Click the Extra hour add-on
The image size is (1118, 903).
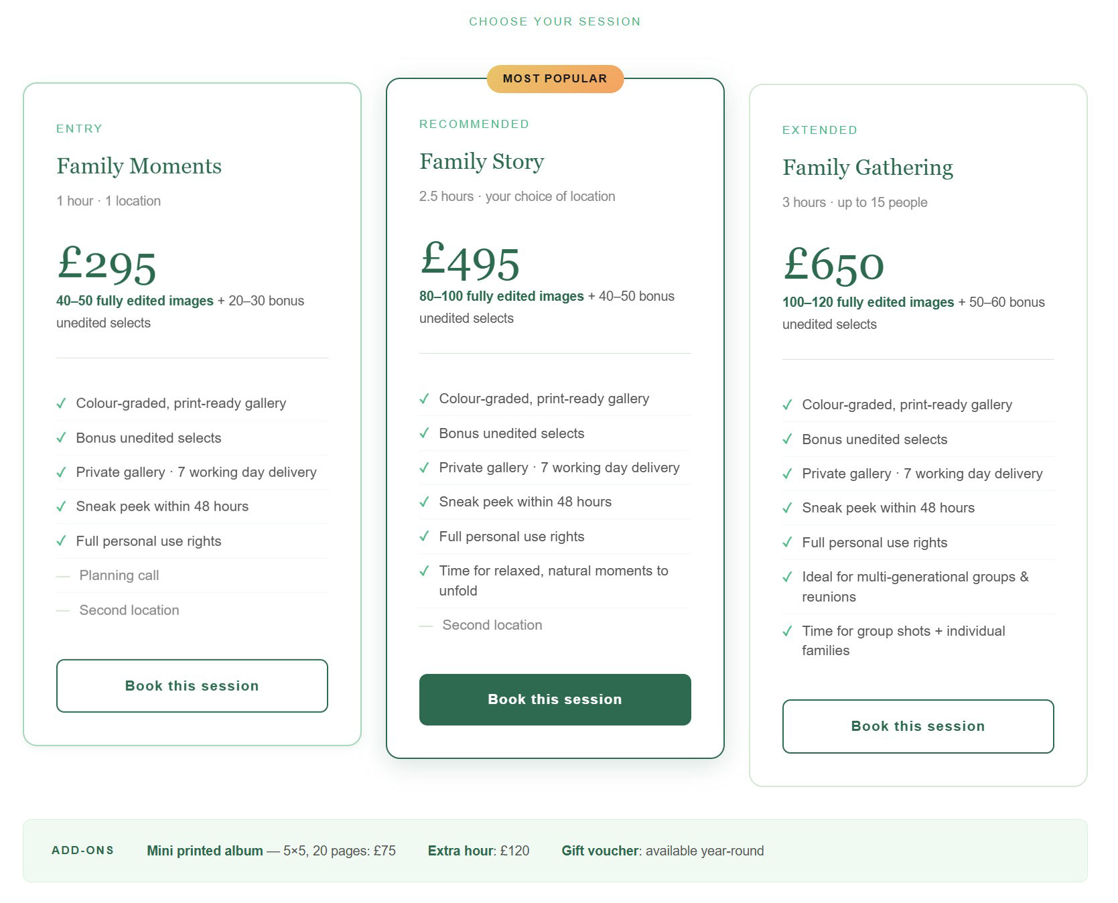(x=478, y=851)
